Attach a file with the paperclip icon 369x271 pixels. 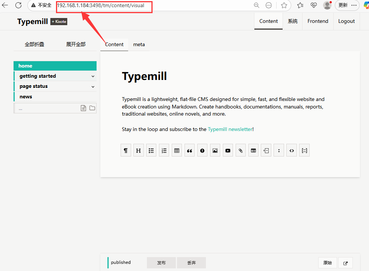click(x=240, y=151)
